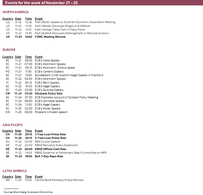This screenshot has height=195, width=203.
Task: Click 'ECB's Centeno Speaks' event
Action: (49, 72)
